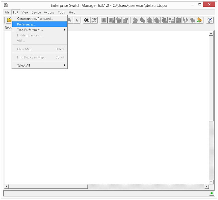Open the Actions menu

49,12
